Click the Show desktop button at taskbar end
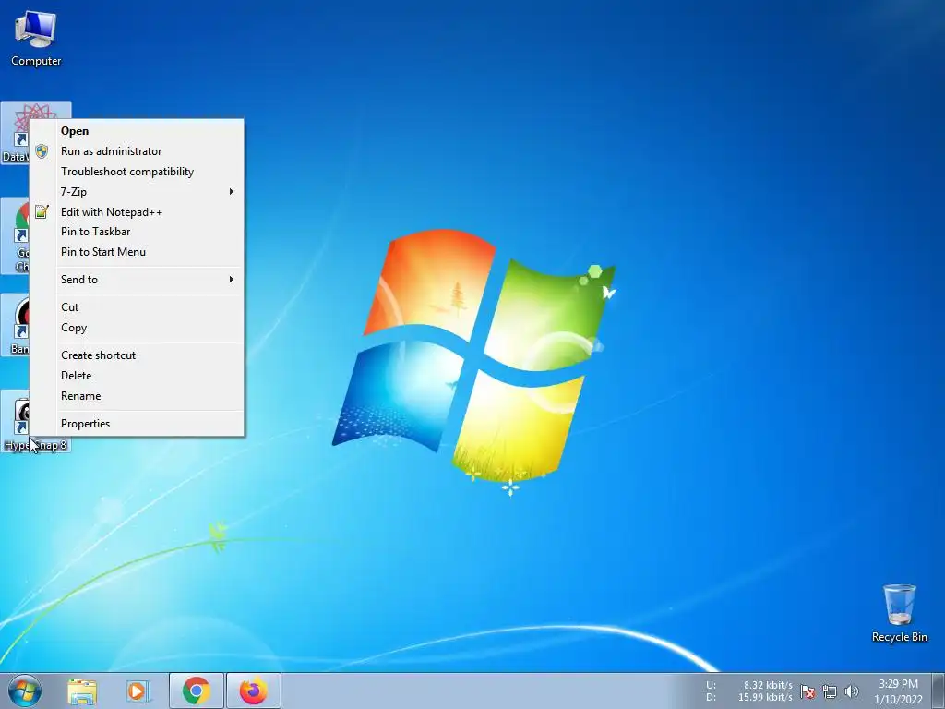945x709 pixels. 939,691
